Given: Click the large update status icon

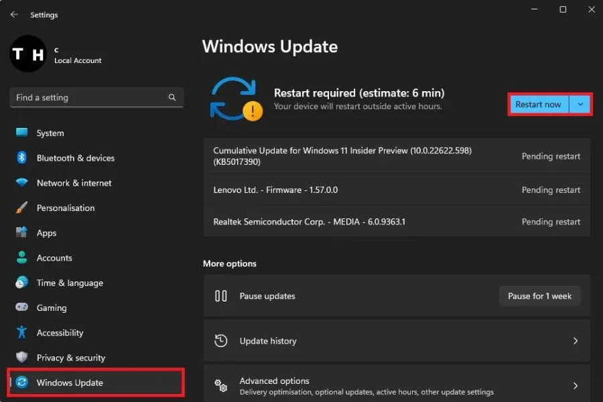Looking at the screenshot, I should tap(236, 99).
